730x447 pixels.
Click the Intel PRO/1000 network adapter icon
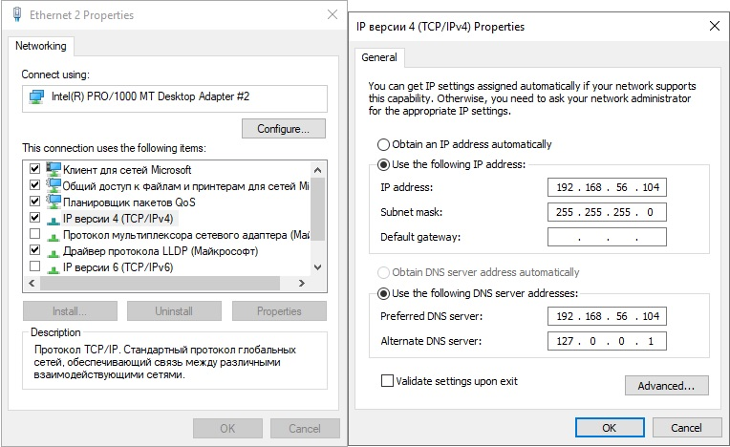point(37,96)
